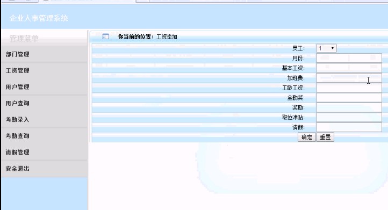Viewport: 388px width, 210px height.
Task: Focus the 加班费 input field
Action: click(349, 78)
